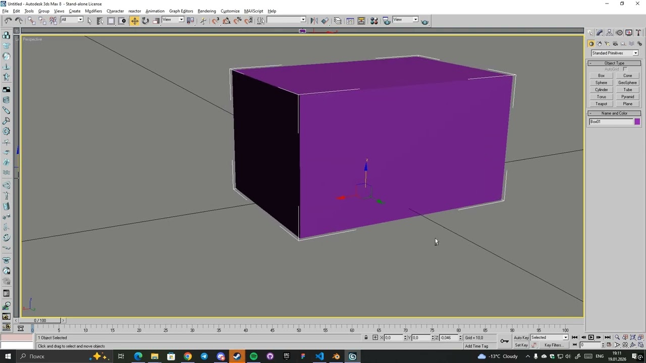Open the key mode Selected dropdown
Viewport: 646px width, 363px height.
coord(549,337)
